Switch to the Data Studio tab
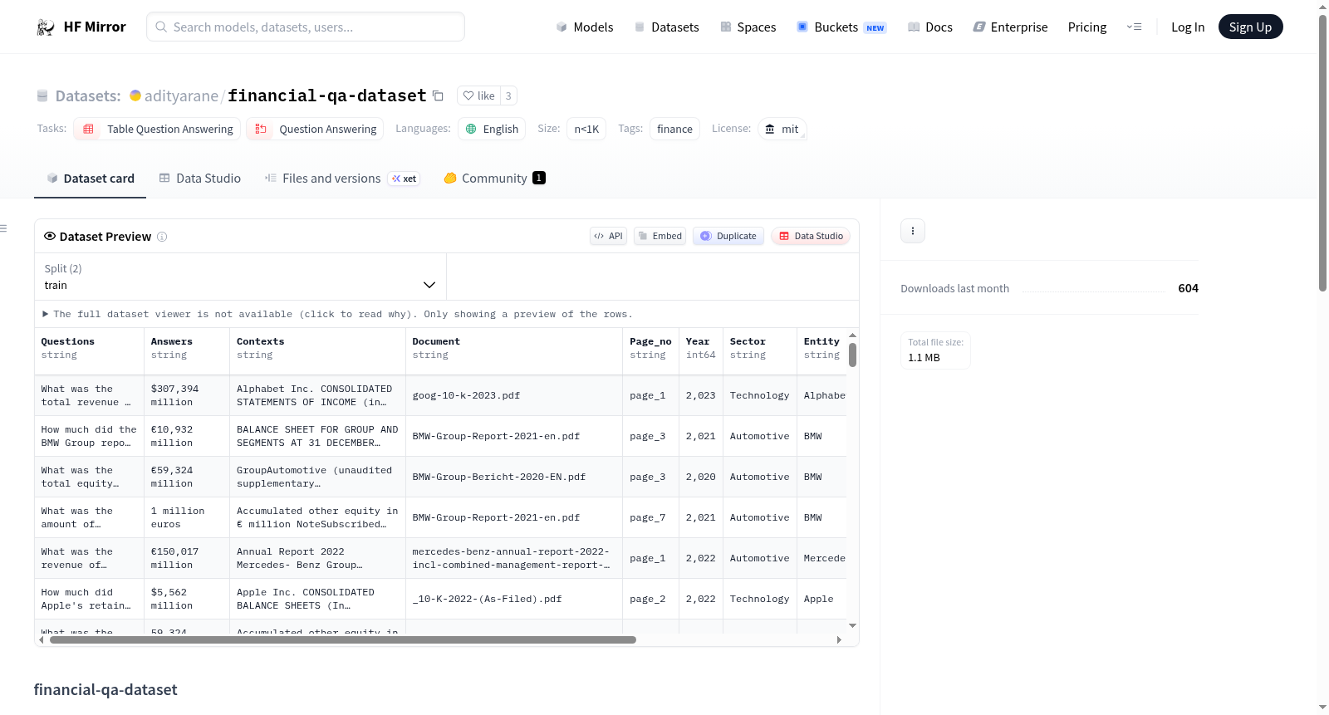The width and height of the screenshot is (1329, 715). [200, 179]
